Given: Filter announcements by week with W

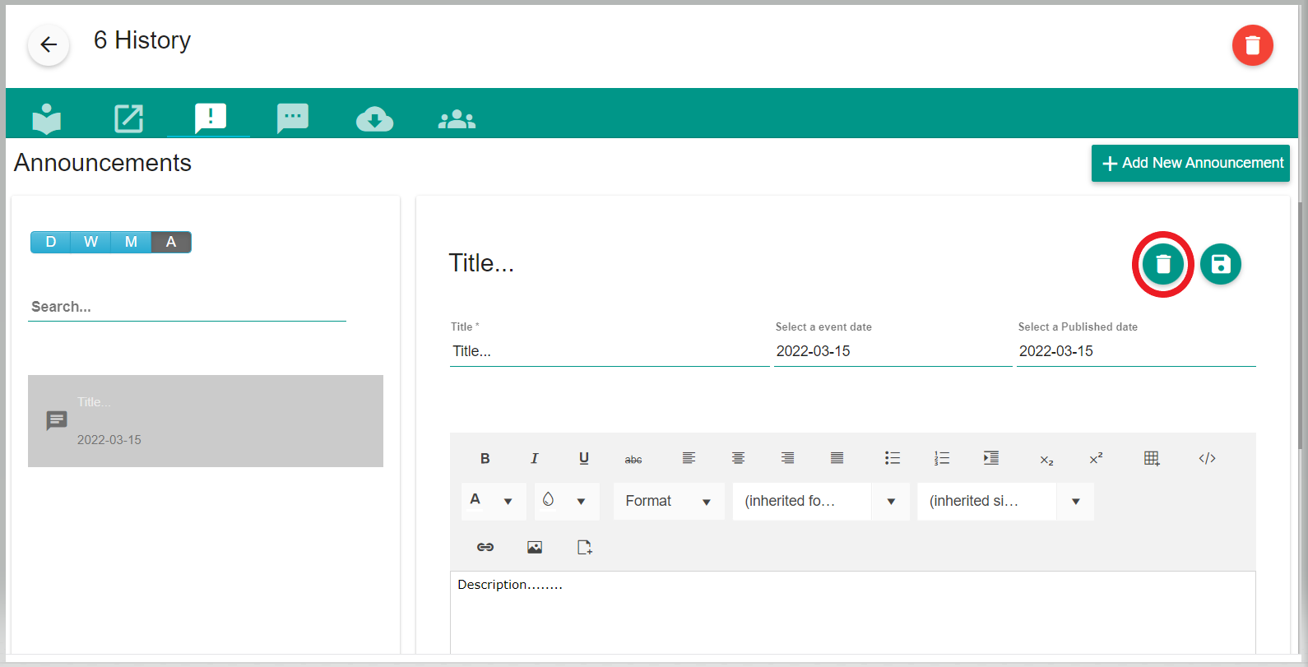Looking at the screenshot, I should pyautogui.click(x=90, y=242).
